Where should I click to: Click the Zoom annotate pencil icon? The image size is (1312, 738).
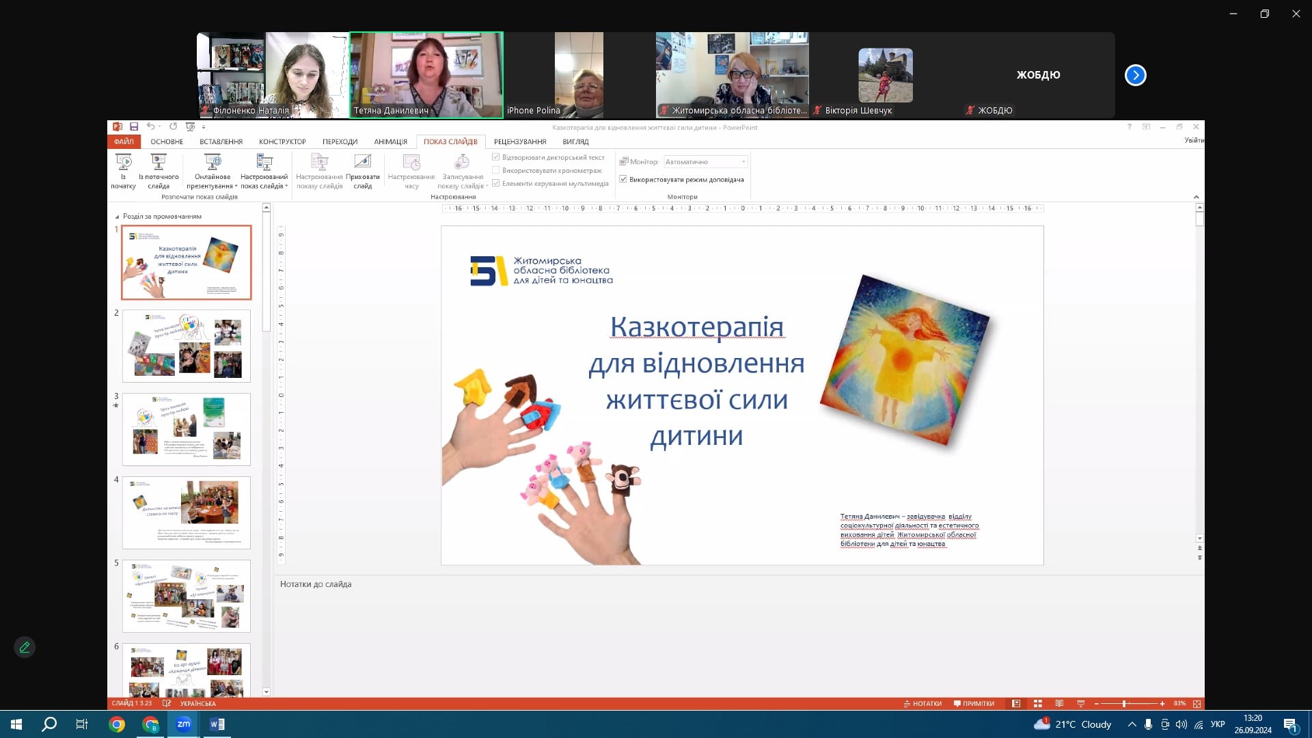click(25, 647)
